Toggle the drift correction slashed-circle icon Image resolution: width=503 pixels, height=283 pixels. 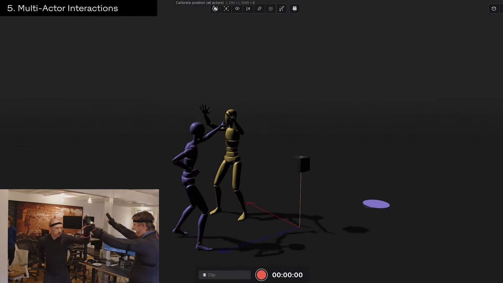tap(260, 8)
